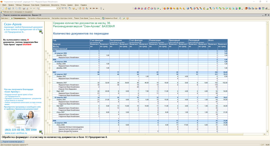Click the Cut scissors icon
Screen dimensions: 270x146
[13, 8]
